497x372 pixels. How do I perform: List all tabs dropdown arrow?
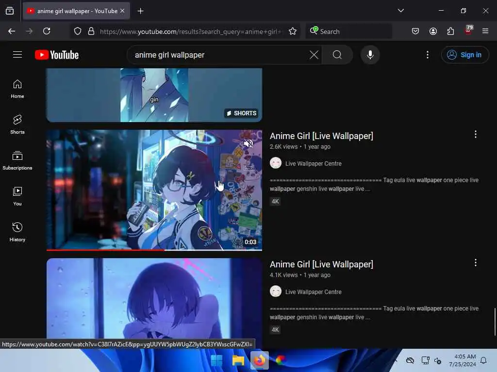[400, 11]
